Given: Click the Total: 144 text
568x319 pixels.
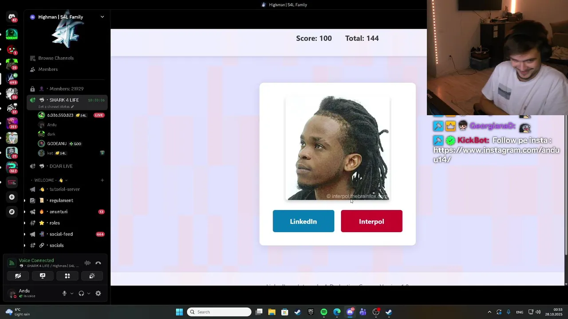Looking at the screenshot, I should coord(362,39).
